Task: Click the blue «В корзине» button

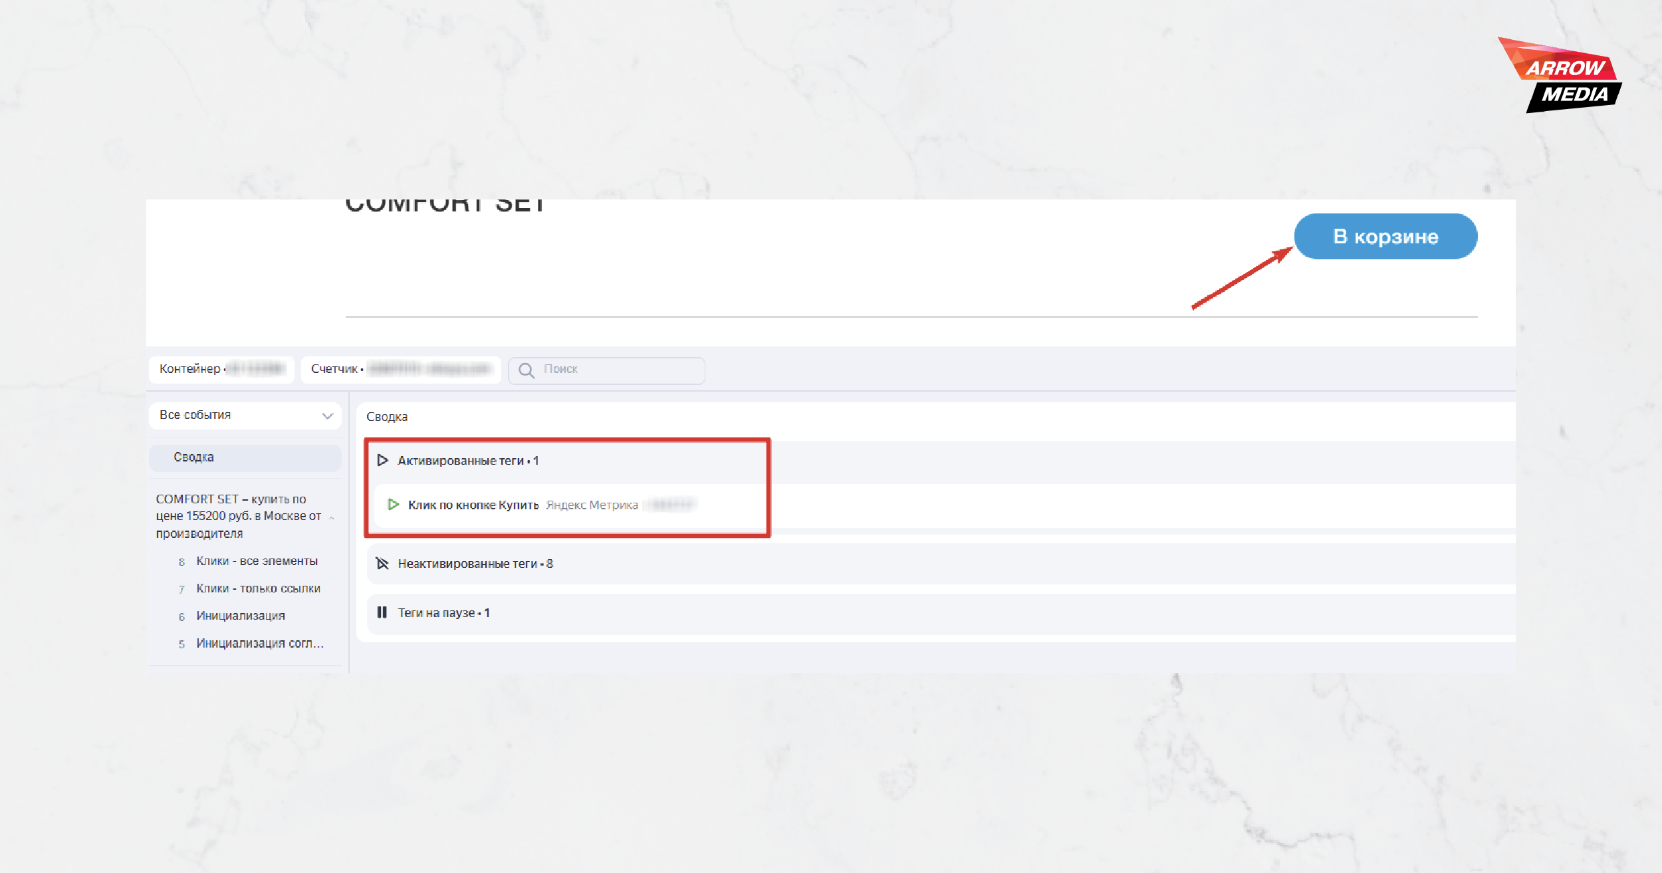Action: tap(1385, 236)
